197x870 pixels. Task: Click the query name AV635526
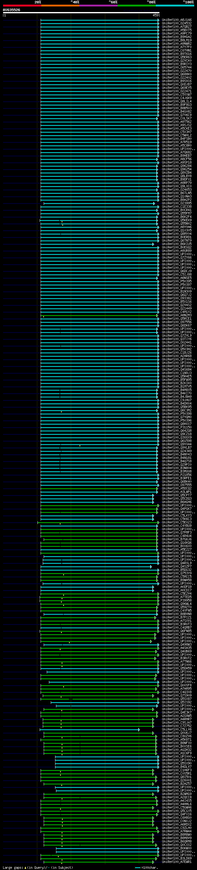coord(11,10)
